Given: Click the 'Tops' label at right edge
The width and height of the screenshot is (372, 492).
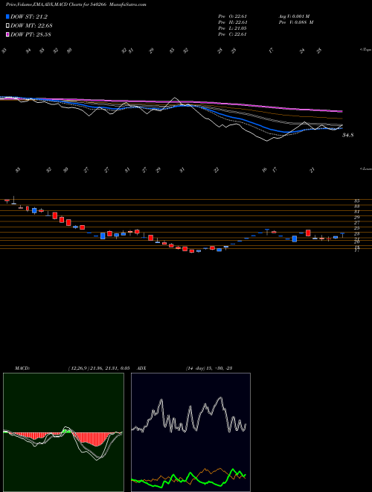Looking at the screenshot, I should [365, 50].
